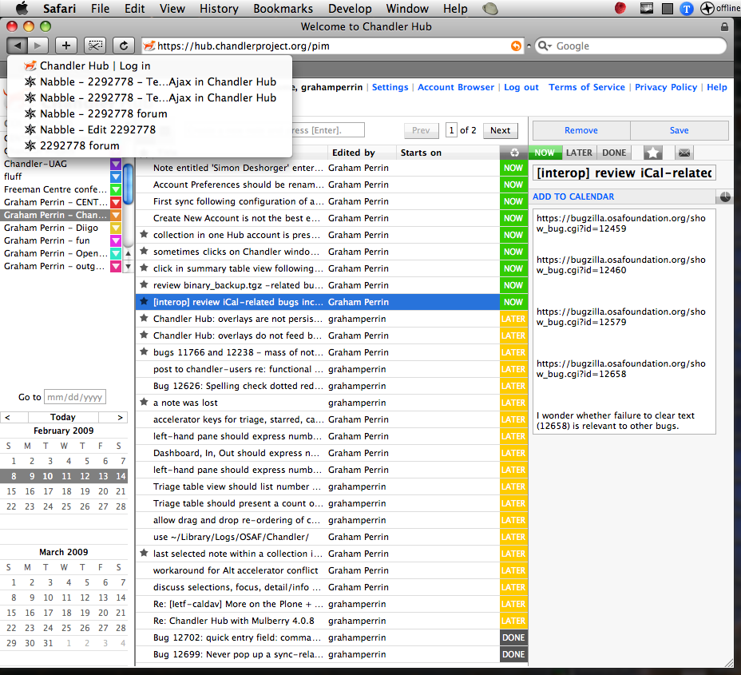Toggle star on 'a note was lost'

tap(144, 403)
